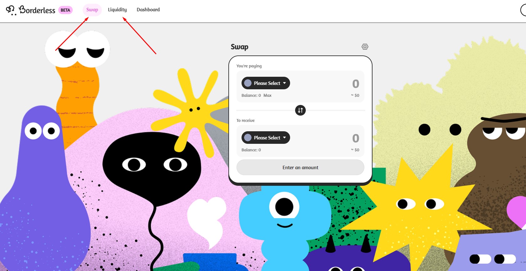This screenshot has height=271, width=526.
Task: Click the token circle icon under You're paying
Action: [x=248, y=83]
